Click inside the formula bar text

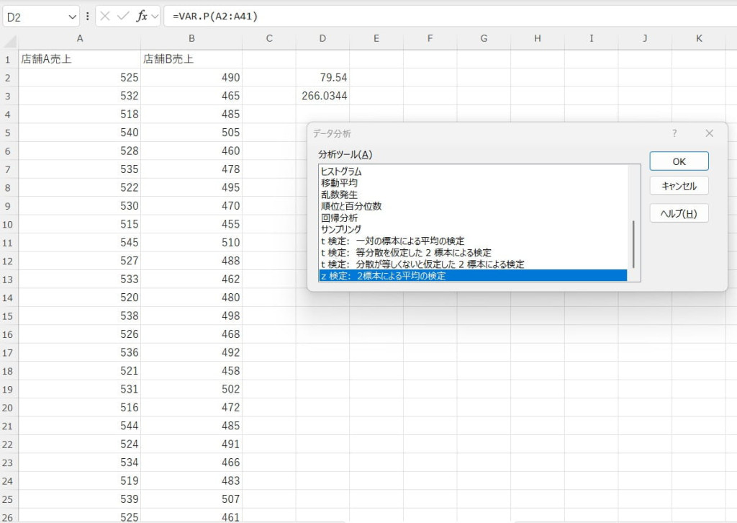(x=432, y=16)
